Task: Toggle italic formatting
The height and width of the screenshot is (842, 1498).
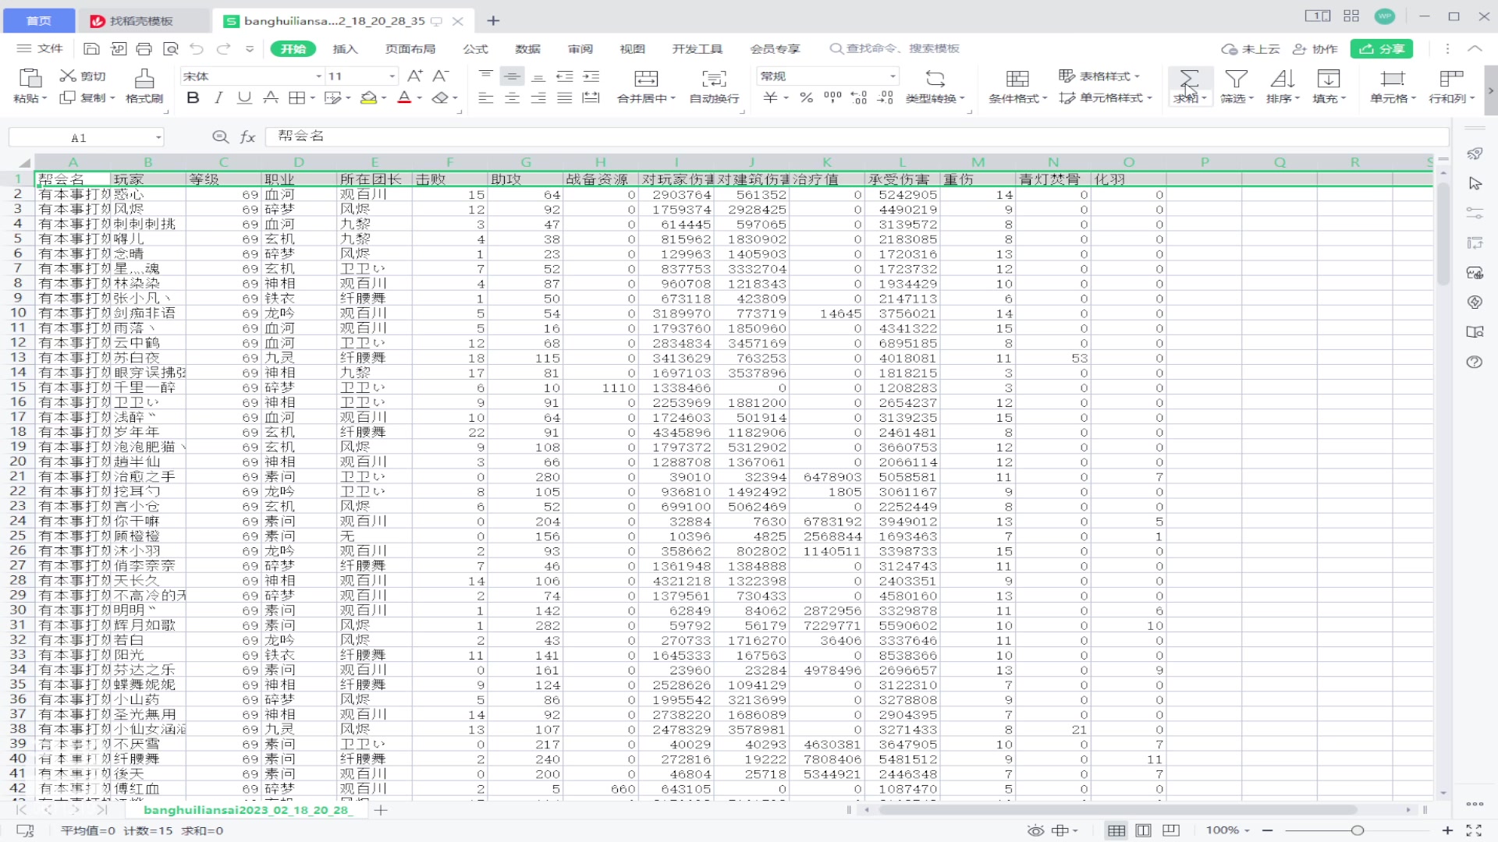Action: [x=218, y=98]
